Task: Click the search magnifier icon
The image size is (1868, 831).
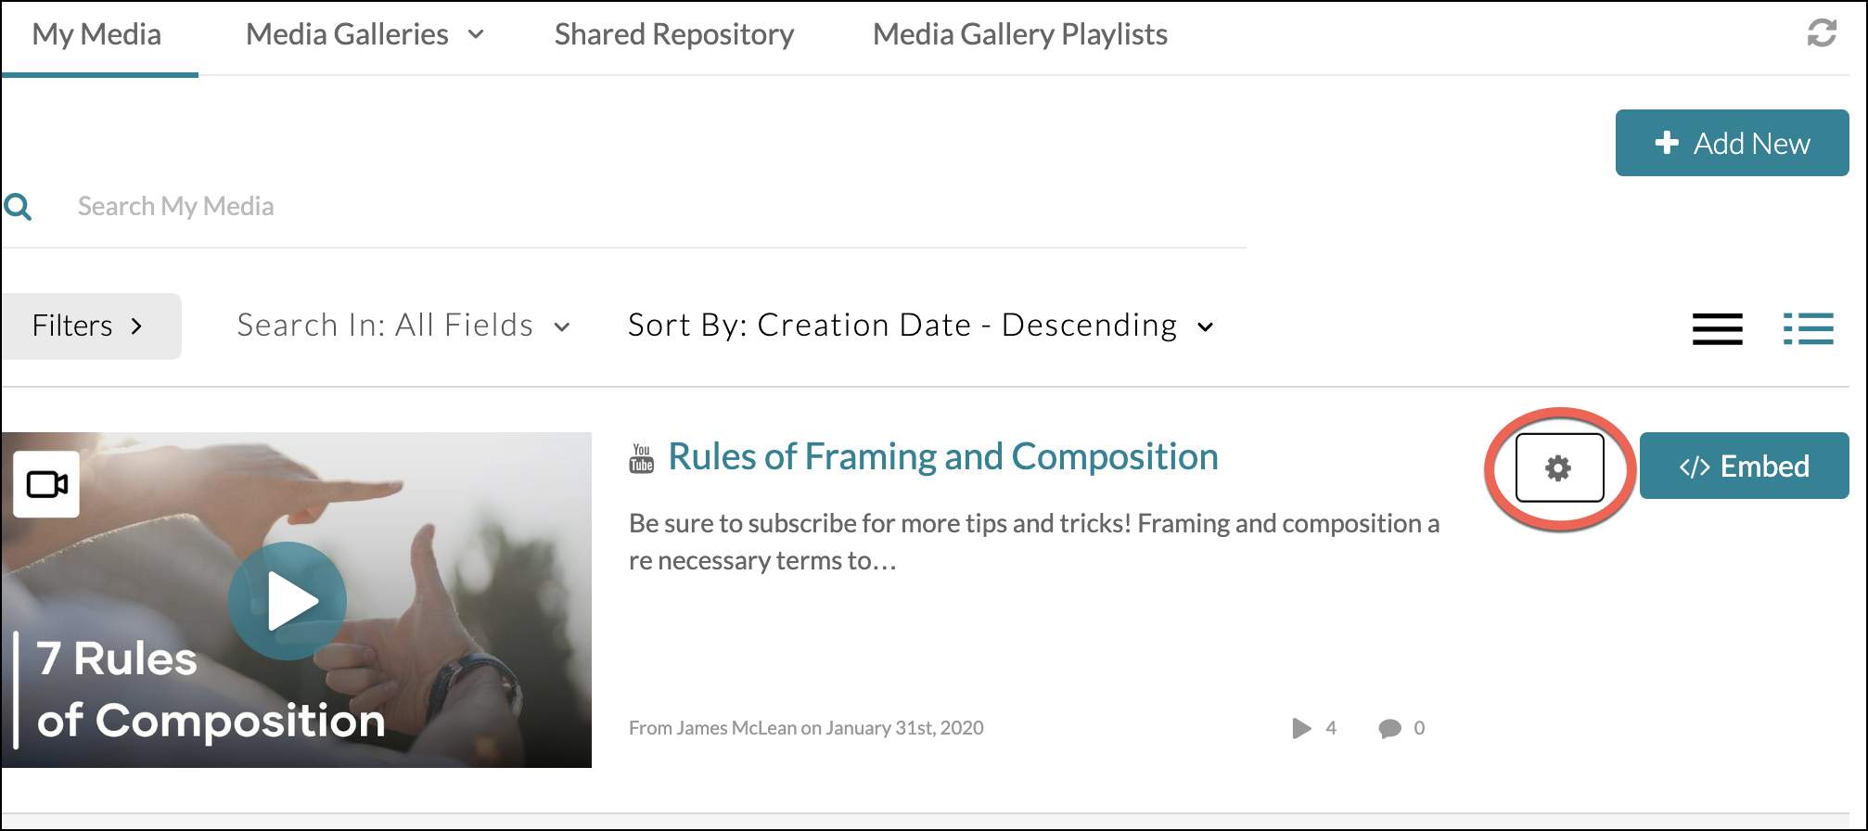Action: 19,206
